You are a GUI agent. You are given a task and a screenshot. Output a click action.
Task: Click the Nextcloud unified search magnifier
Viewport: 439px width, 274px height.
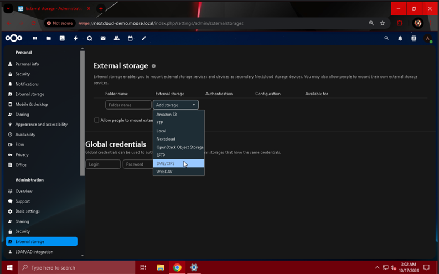click(386, 38)
